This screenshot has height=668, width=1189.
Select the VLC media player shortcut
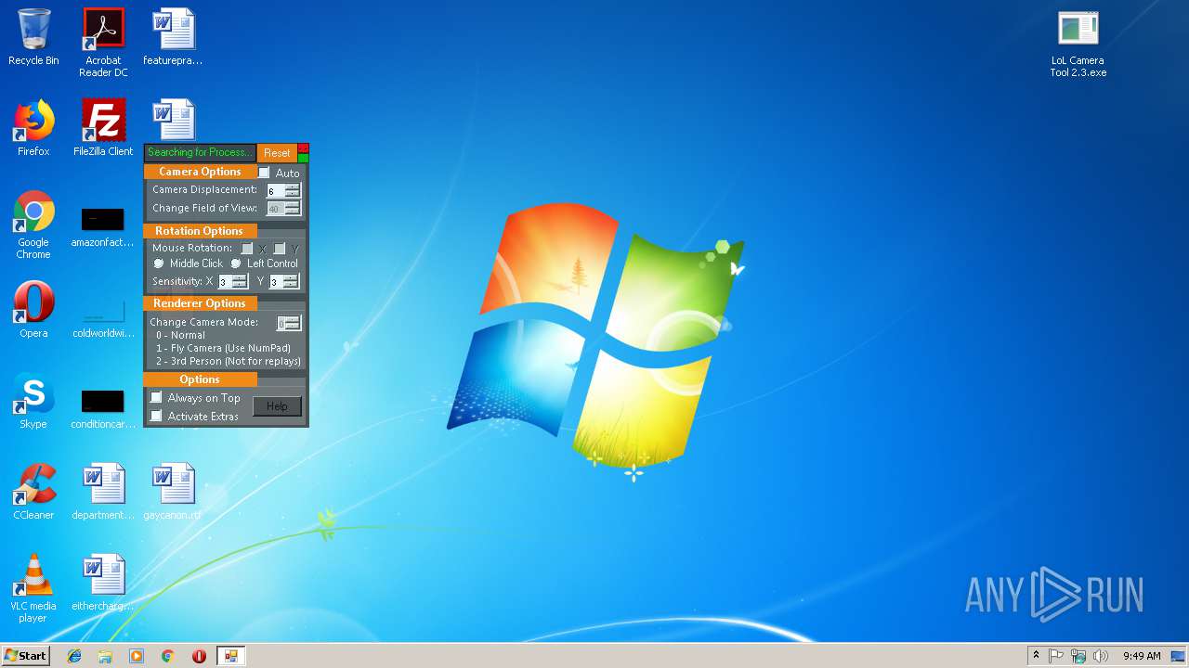coord(33,588)
